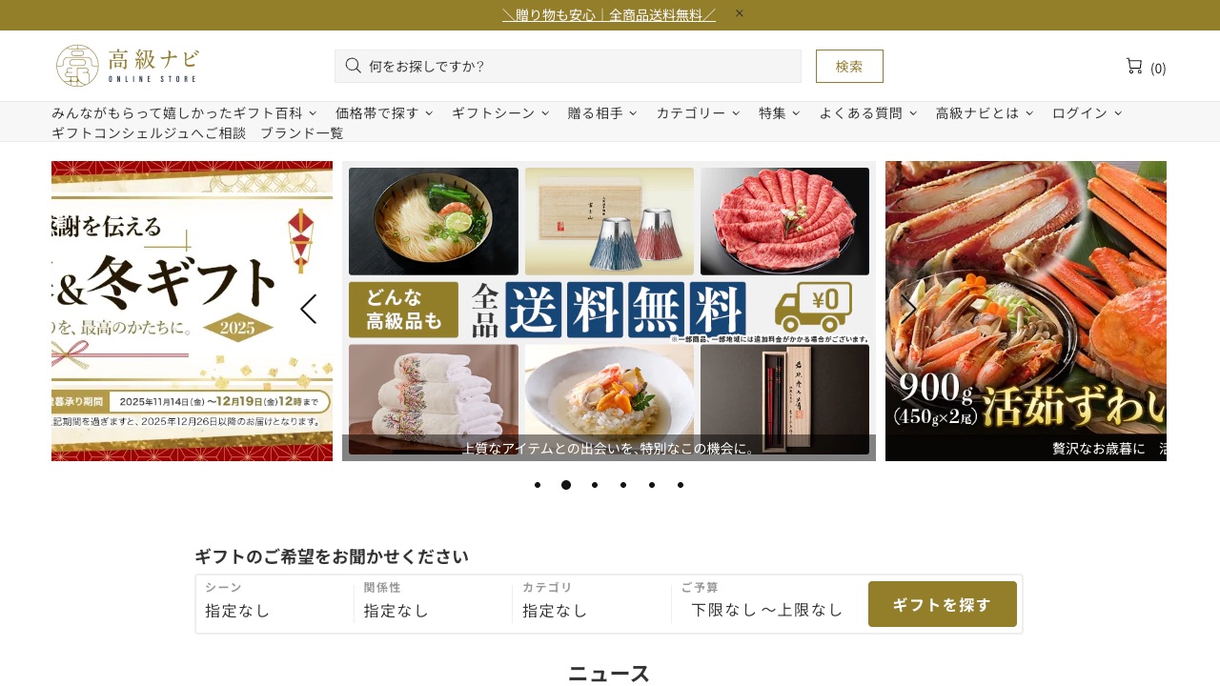Image resolution: width=1220 pixels, height=686 pixels.
Task: Open the crab banner image on right
Action: [x=1026, y=311]
